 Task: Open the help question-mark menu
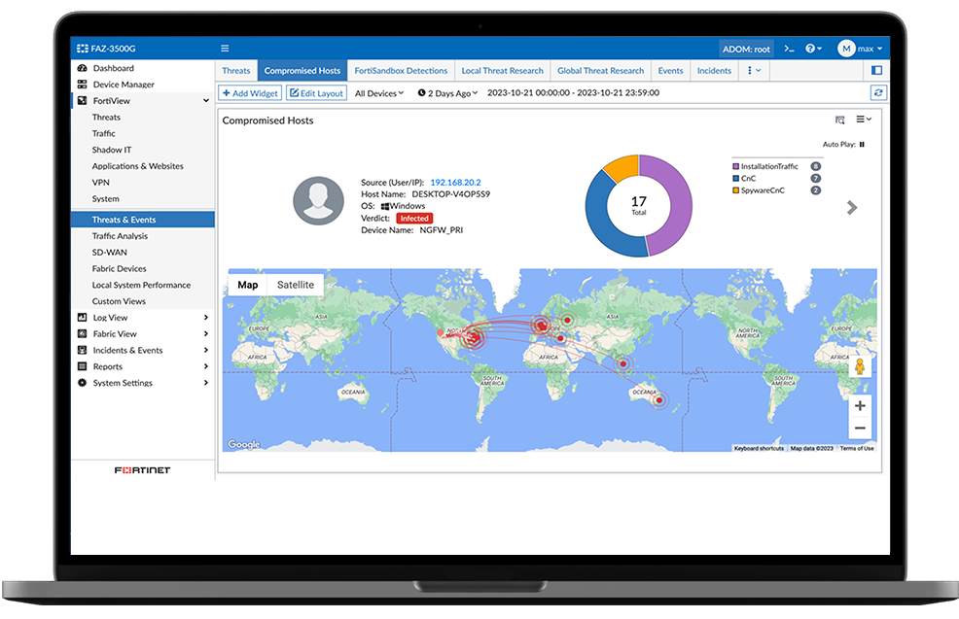point(813,49)
